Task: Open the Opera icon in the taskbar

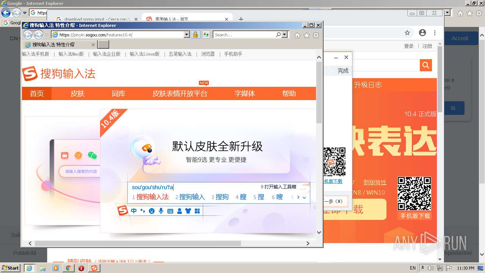Action: tap(81, 268)
